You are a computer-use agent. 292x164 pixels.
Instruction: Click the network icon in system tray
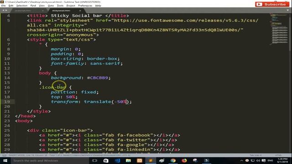[x=252, y=160]
